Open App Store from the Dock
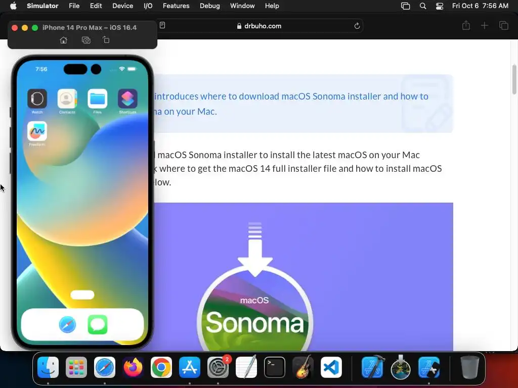This screenshot has width=518, height=388. [x=190, y=367]
